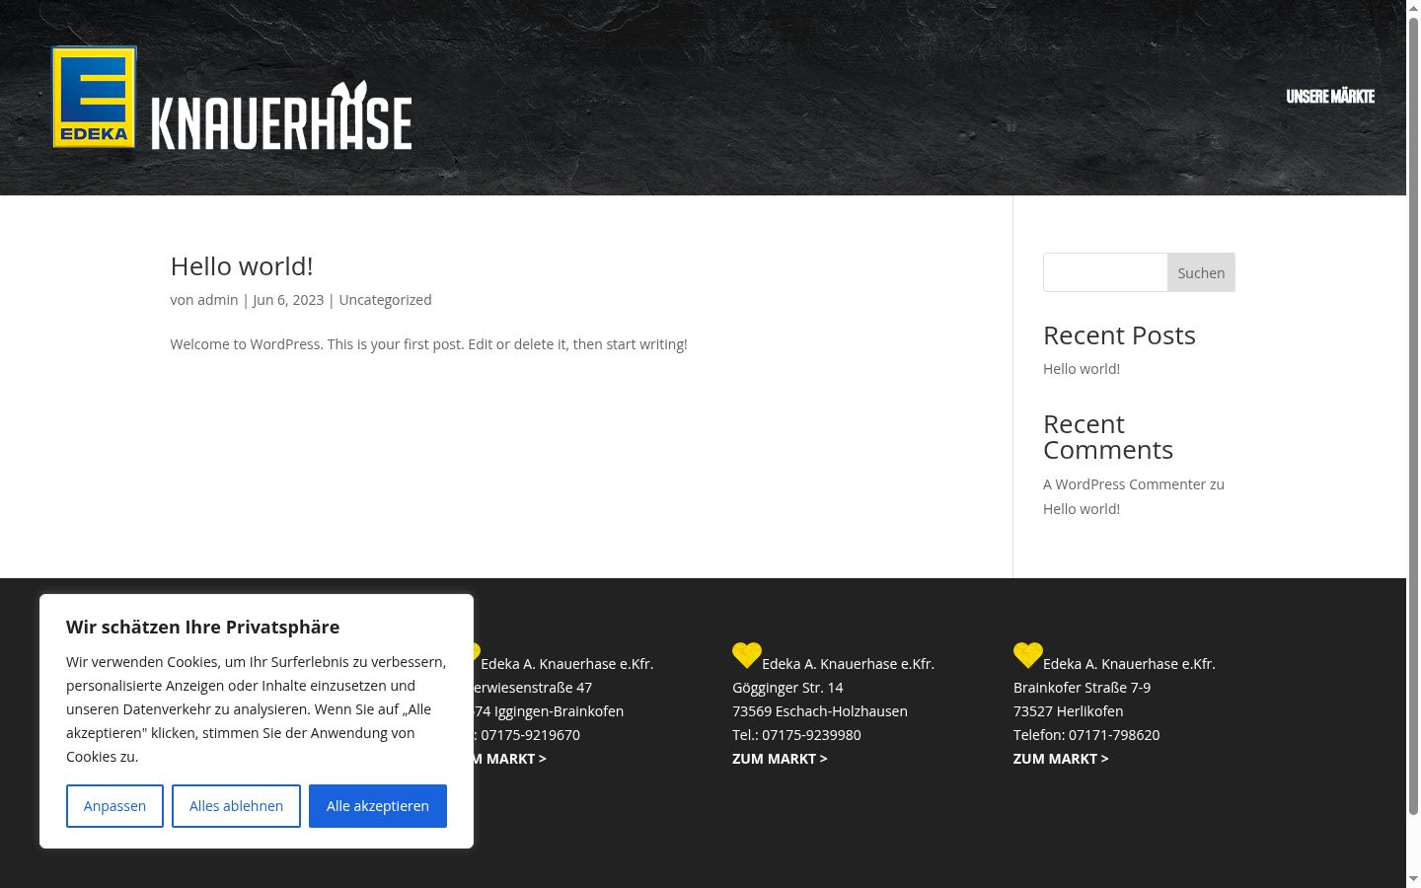
Task: Click the vertical scrollbar thumb
Action: (1413, 414)
